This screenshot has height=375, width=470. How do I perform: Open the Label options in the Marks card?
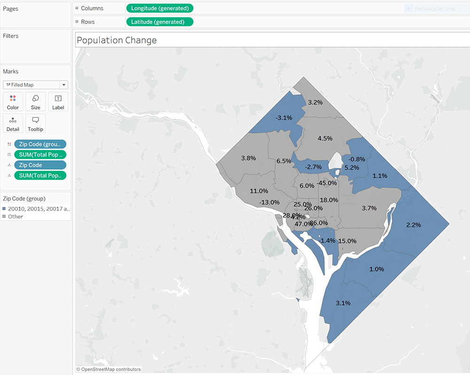click(58, 102)
